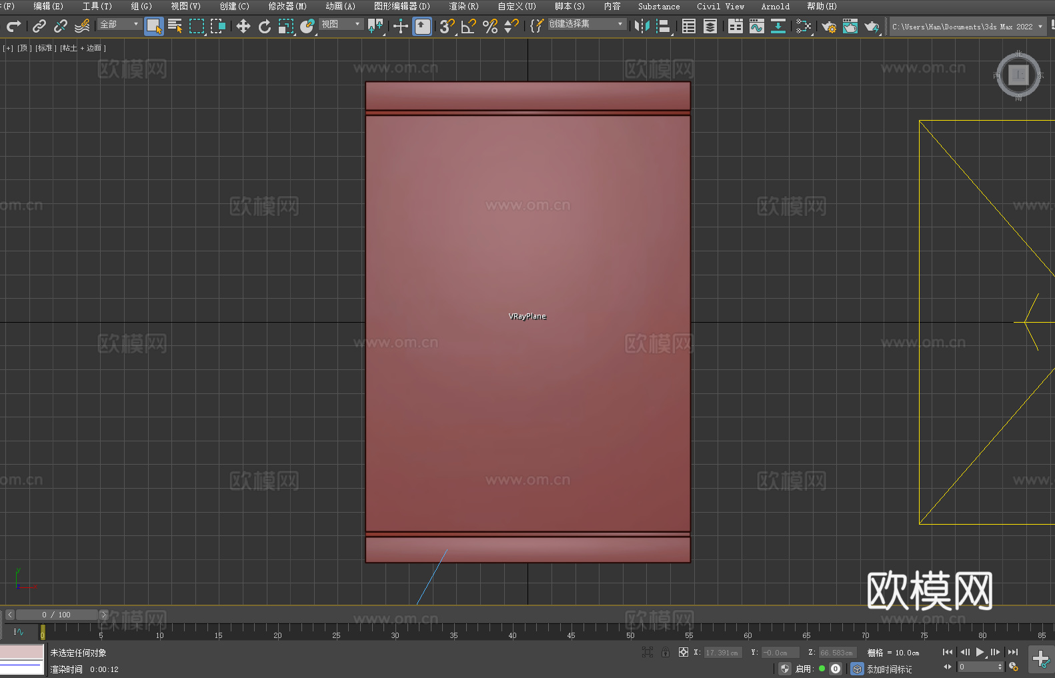This screenshot has height=678, width=1055.
Task: Toggle the Select Object tool
Action: [x=154, y=26]
